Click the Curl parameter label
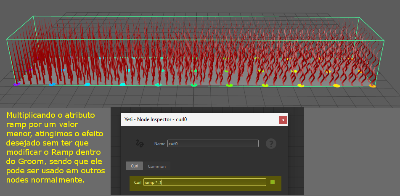Screen dimensions: 400x196 click(137, 183)
